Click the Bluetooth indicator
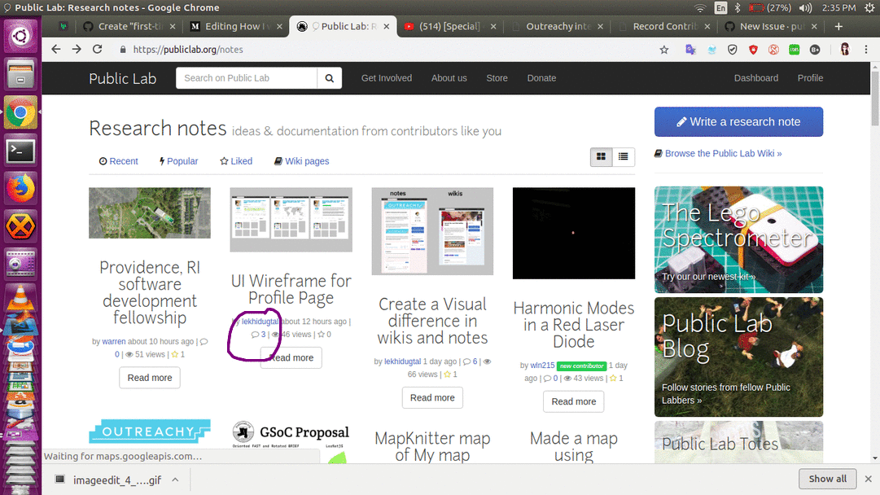This screenshot has height=495, width=880. click(x=738, y=8)
